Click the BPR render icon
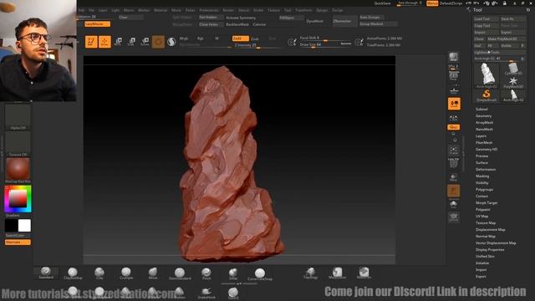Screen dimensions: 535x301 point(453,57)
